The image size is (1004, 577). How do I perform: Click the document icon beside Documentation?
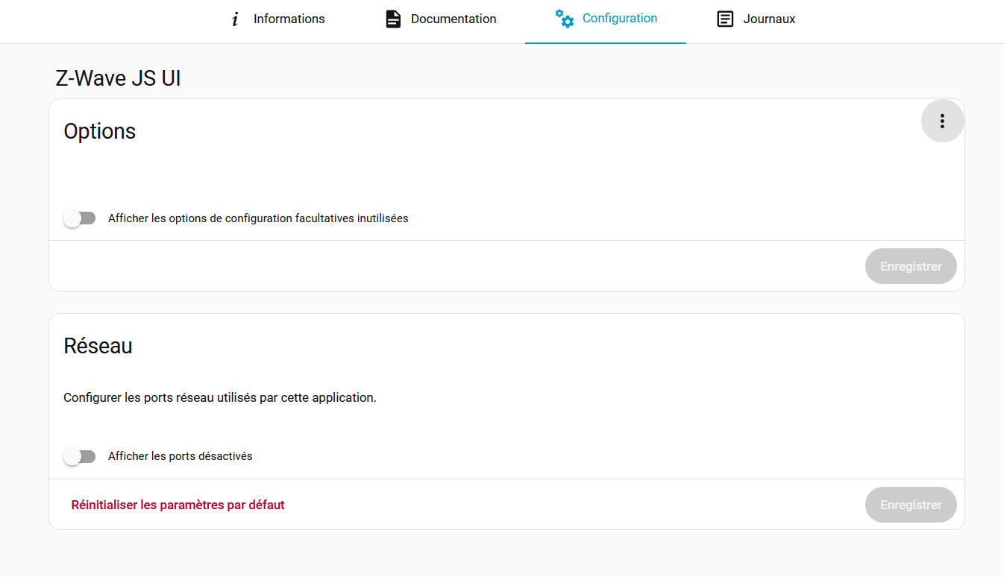click(393, 19)
